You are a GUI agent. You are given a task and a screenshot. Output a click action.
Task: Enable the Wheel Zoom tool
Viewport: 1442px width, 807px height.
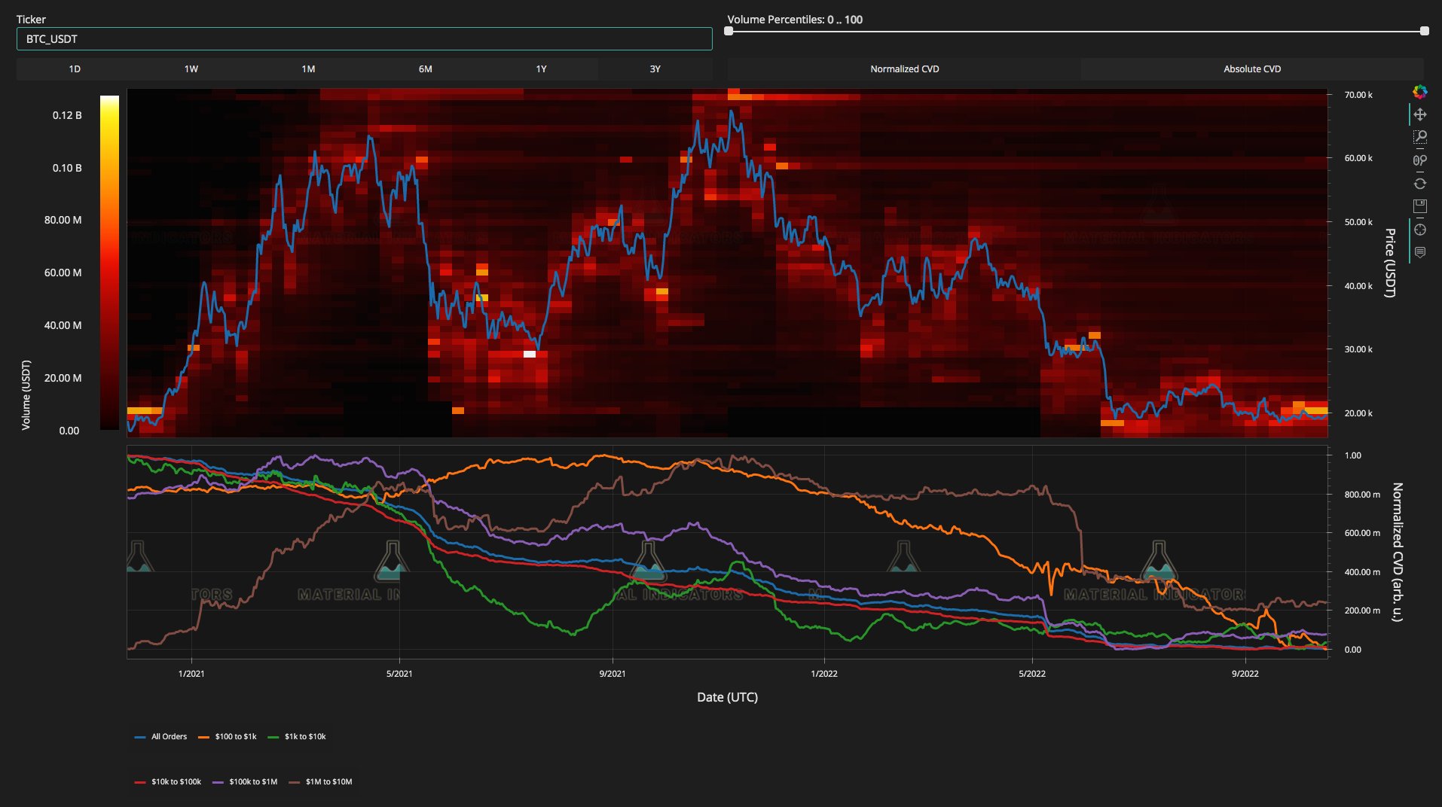pos(1419,160)
